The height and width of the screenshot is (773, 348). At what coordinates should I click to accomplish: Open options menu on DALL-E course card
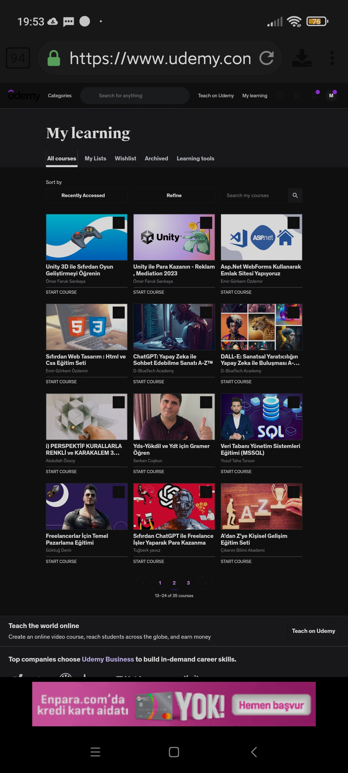294,312
